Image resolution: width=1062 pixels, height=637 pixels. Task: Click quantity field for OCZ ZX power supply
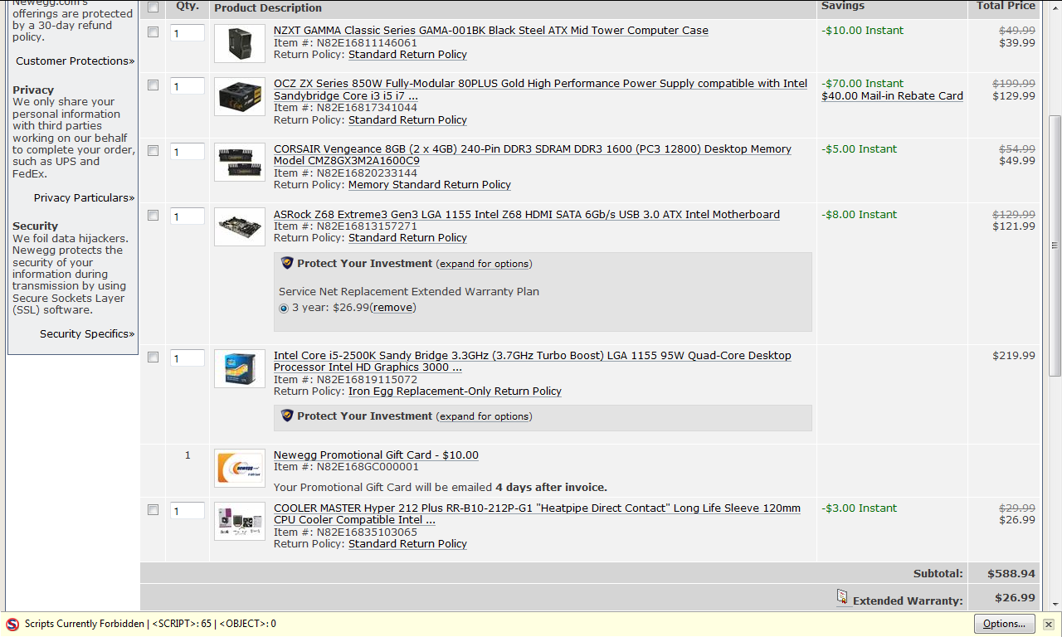click(x=187, y=86)
